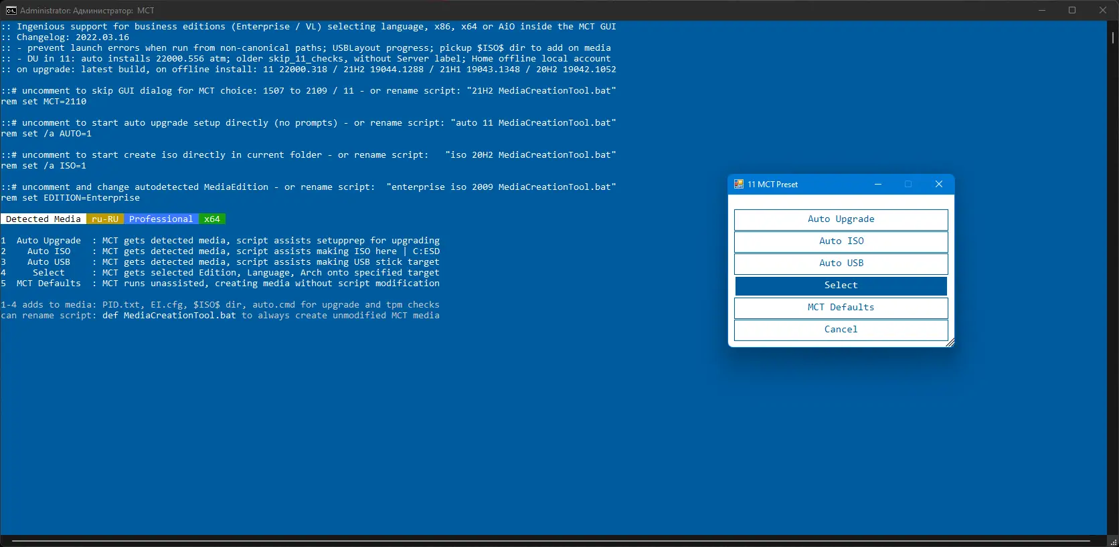Click the "Ingenious support for business editions" line

[x=309, y=27]
